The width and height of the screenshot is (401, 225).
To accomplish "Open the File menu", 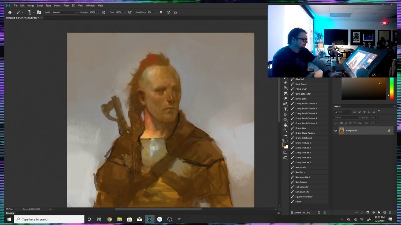I will click(x=15, y=5).
